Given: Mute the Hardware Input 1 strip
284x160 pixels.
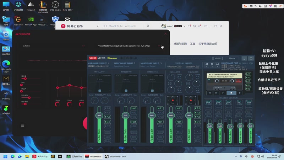Looking at the screenshot, I should [x=108, y=141].
